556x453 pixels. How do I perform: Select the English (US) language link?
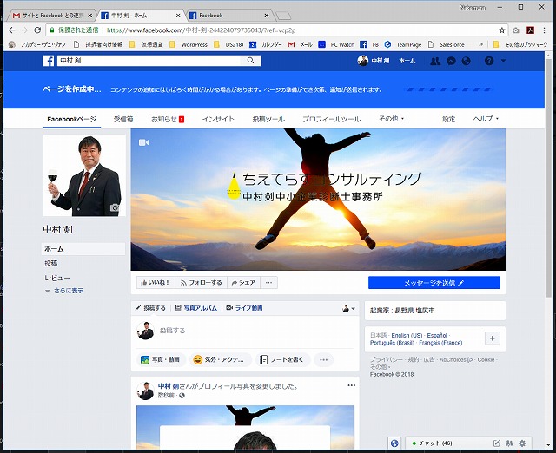tap(407, 335)
